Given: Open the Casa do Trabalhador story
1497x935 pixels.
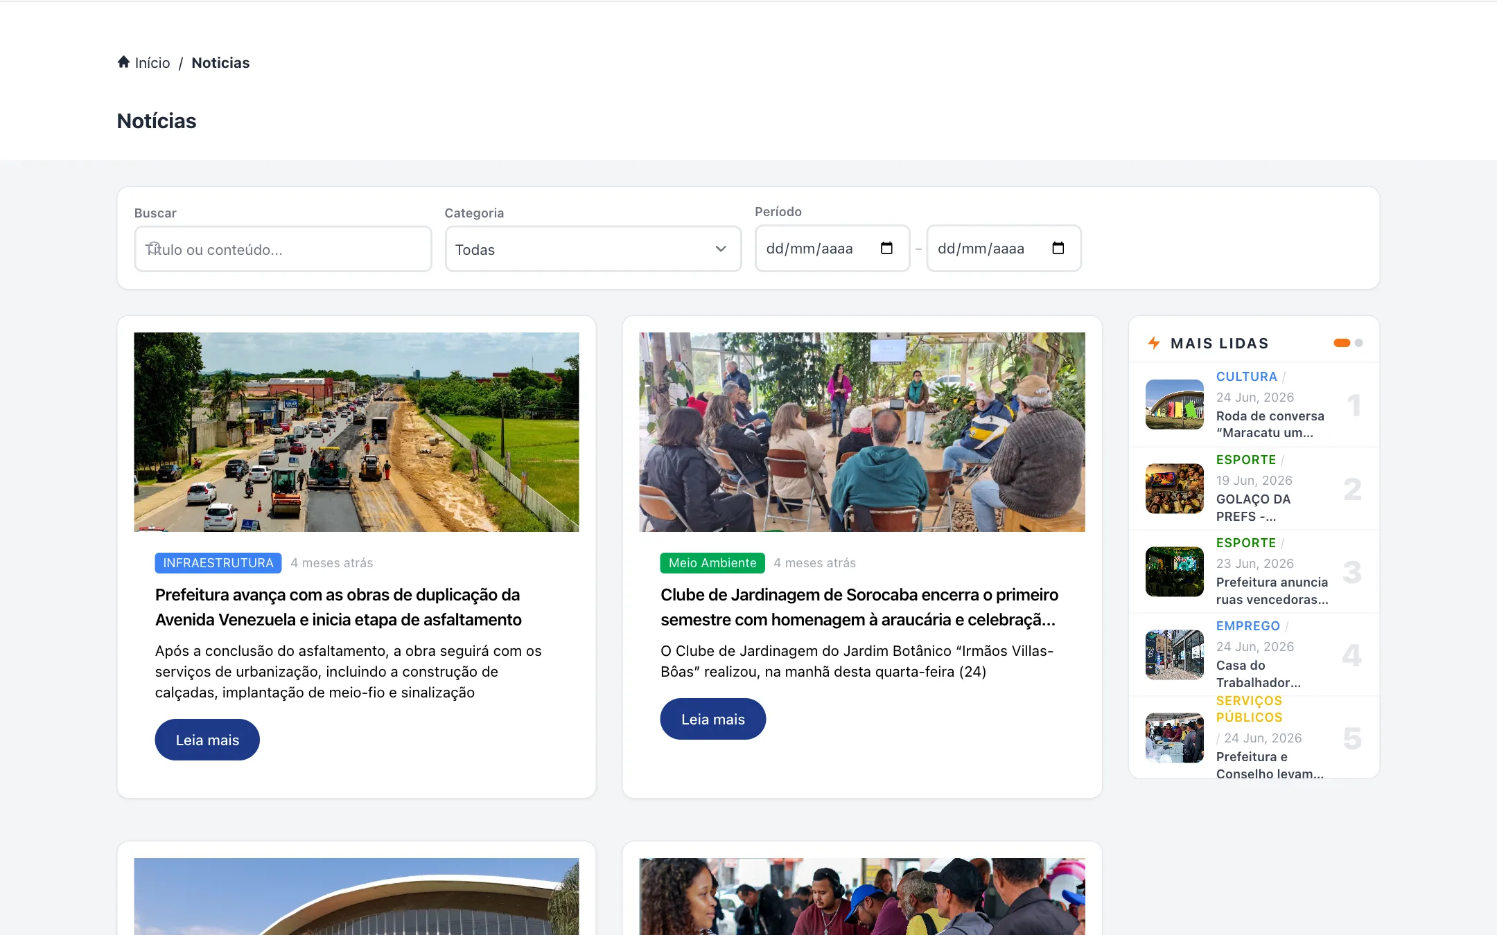Looking at the screenshot, I should pos(1258,674).
